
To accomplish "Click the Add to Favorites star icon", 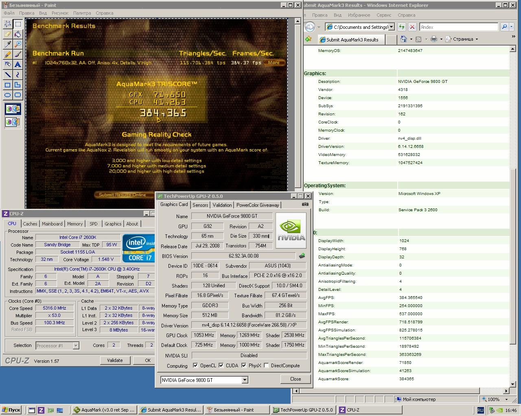I will pos(309,39).
